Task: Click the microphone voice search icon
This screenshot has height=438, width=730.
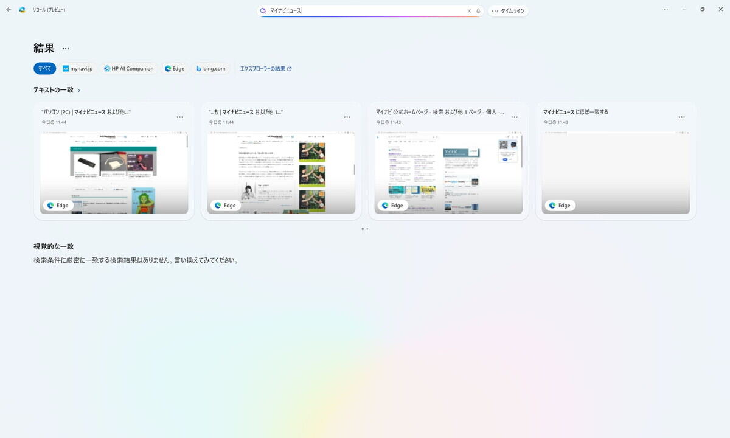Action: click(478, 10)
